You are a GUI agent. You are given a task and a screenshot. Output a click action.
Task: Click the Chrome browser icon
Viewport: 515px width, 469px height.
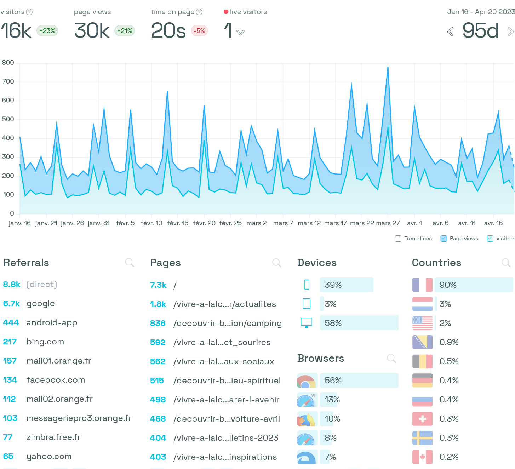(307, 381)
